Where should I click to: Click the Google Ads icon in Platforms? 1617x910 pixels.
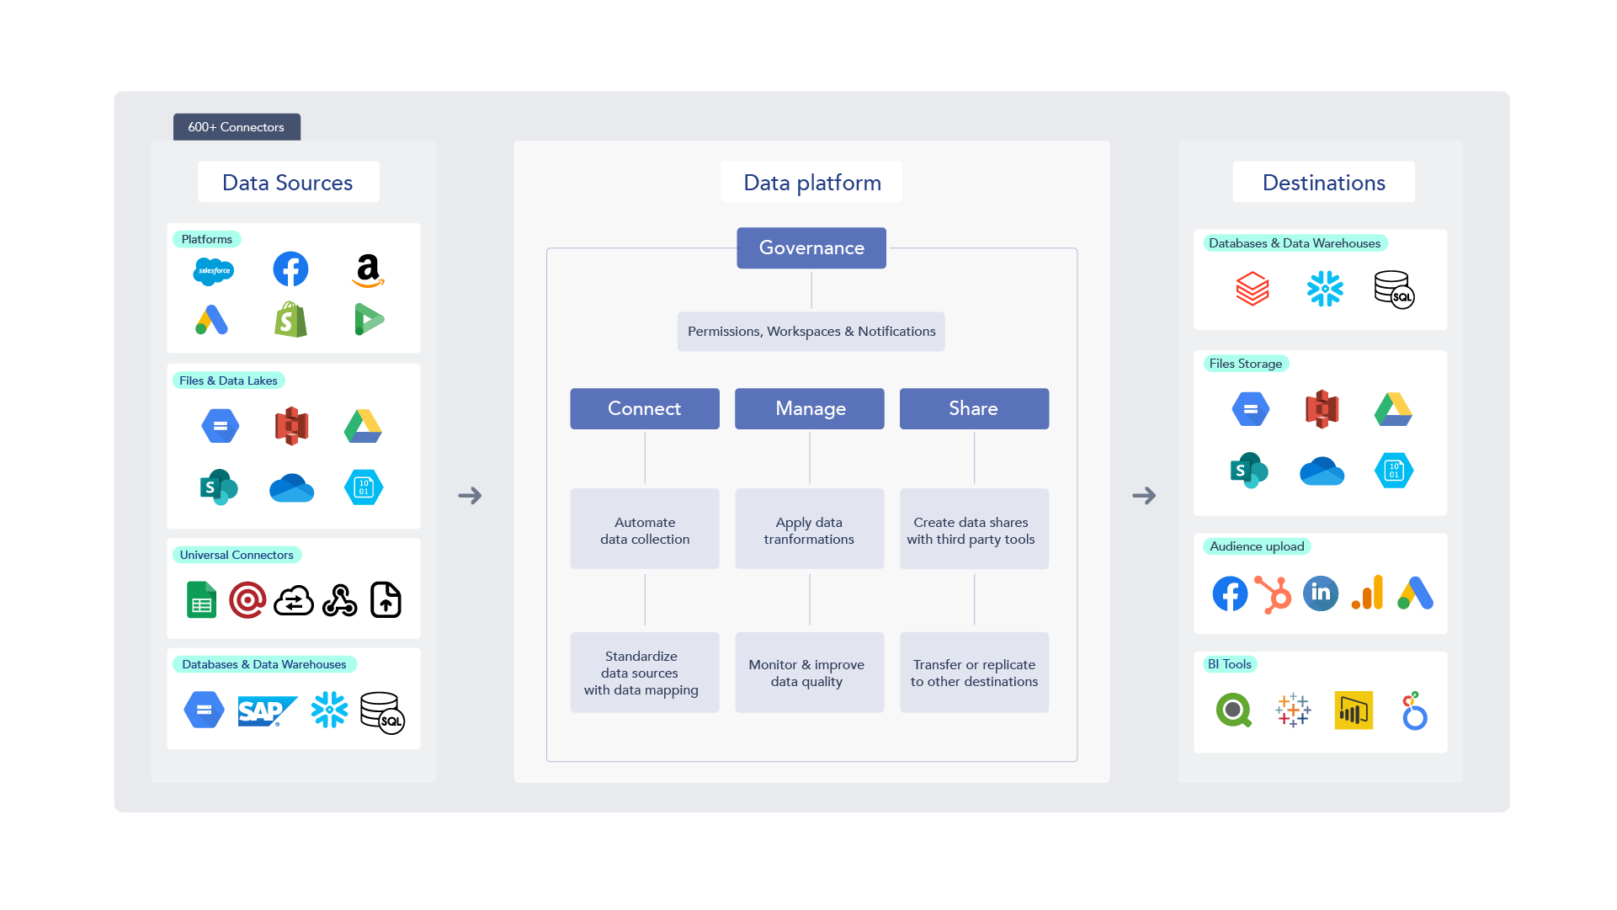[x=212, y=320]
